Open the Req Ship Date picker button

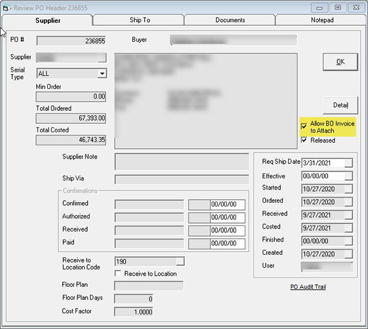tap(348, 163)
